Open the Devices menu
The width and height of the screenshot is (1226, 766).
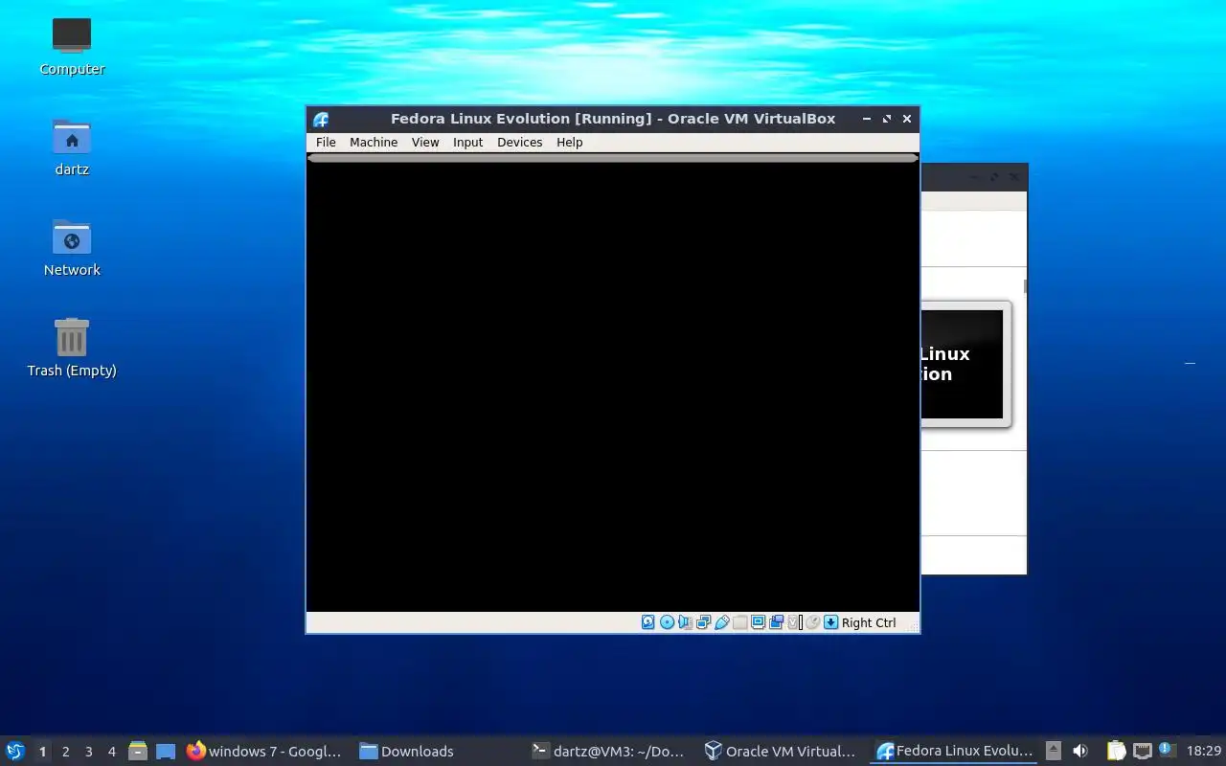520,142
